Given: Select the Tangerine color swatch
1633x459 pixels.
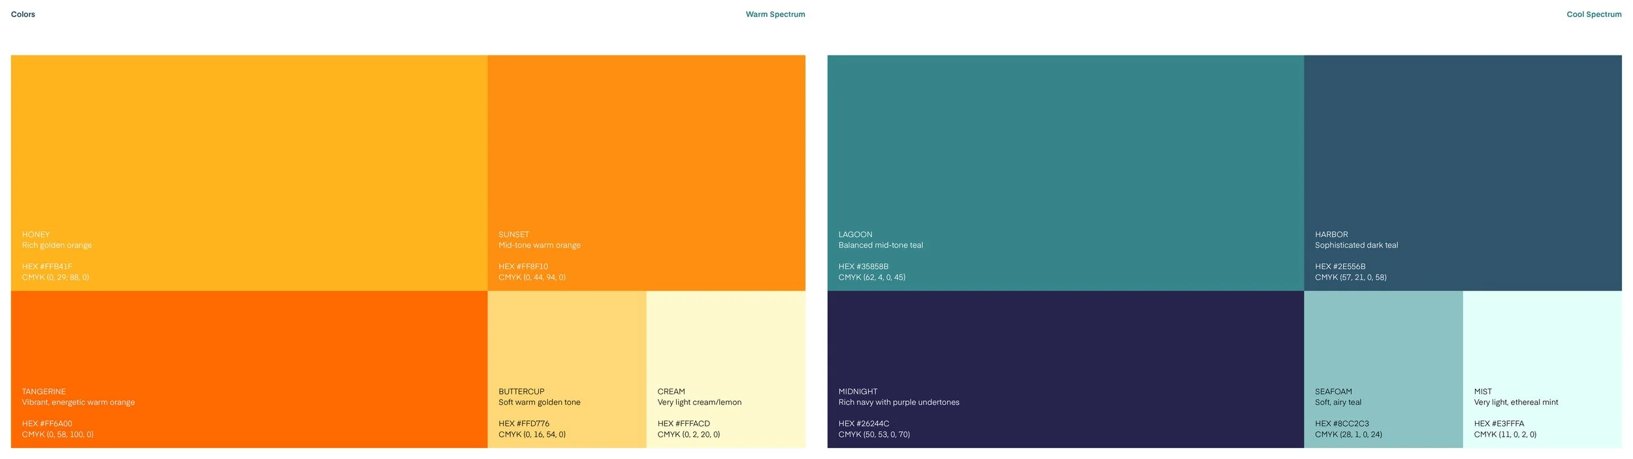Looking at the screenshot, I should pos(249,370).
